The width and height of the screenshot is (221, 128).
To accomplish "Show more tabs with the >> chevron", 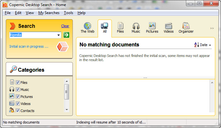I will [212, 28].
